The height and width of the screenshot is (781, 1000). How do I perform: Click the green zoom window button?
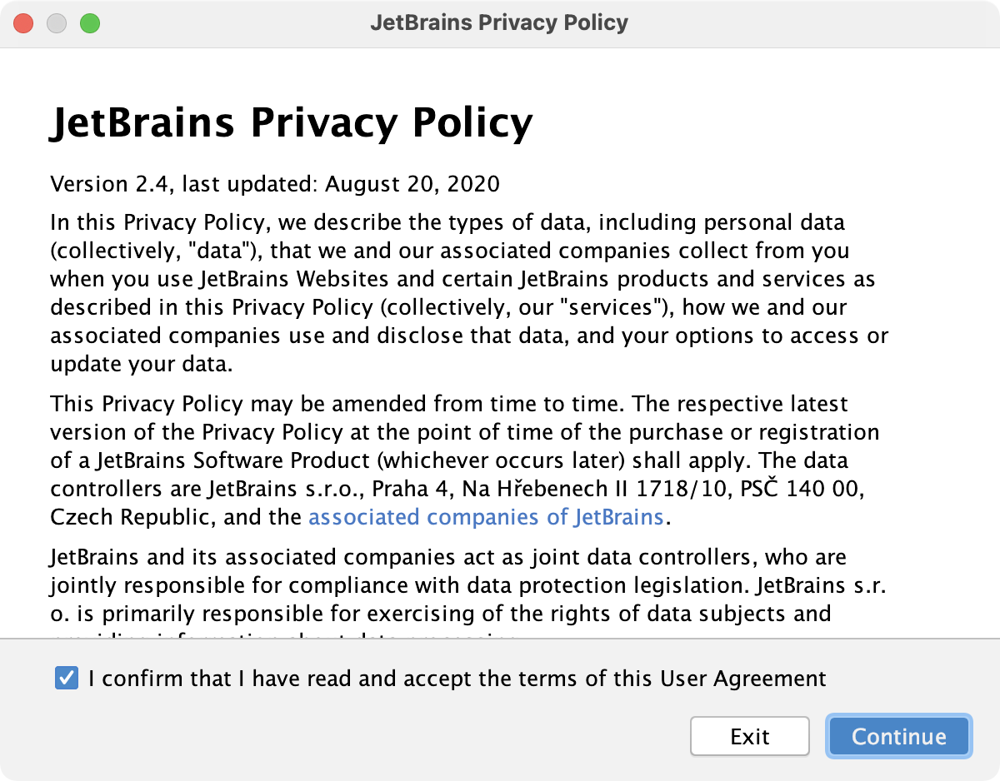(x=90, y=23)
